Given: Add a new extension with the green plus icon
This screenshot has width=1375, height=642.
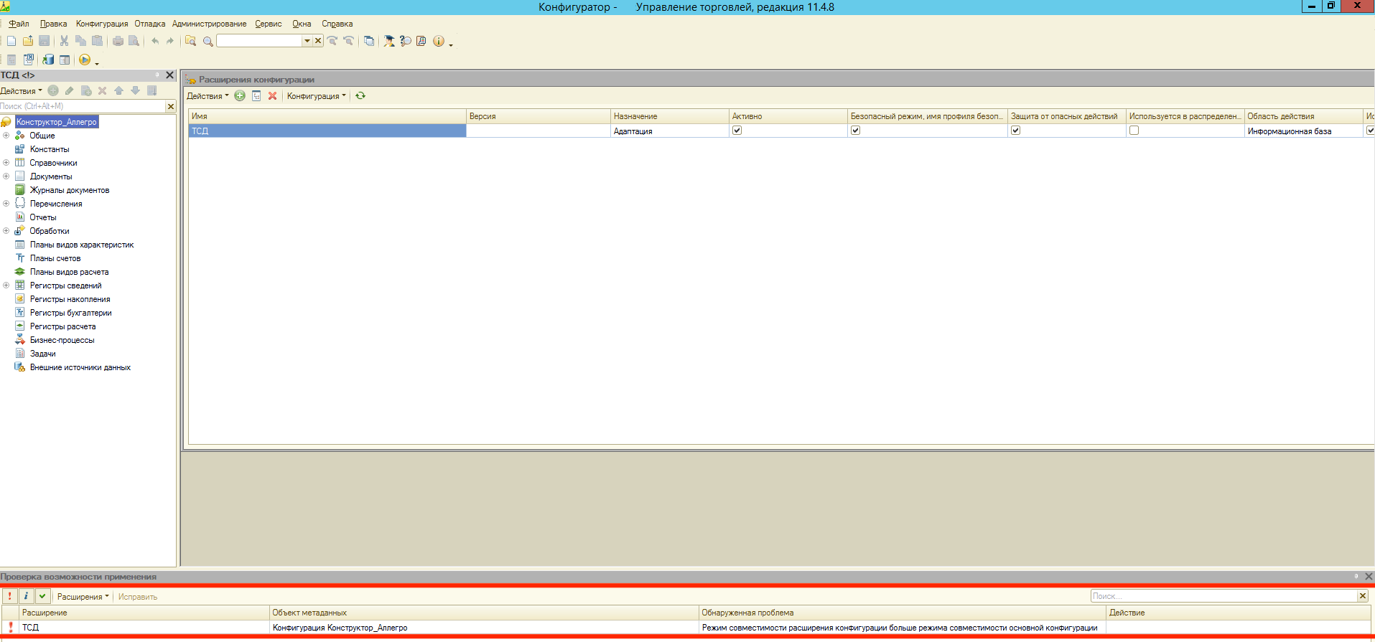Looking at the screenshot, I should (x=240, y=95).
